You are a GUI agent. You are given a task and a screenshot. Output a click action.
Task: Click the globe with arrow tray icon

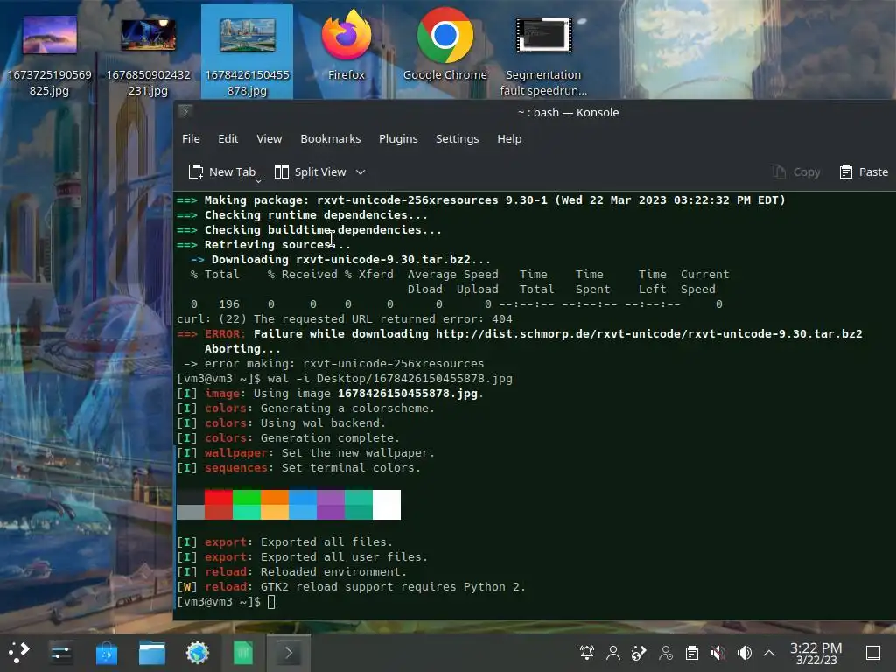pos(640,653)
